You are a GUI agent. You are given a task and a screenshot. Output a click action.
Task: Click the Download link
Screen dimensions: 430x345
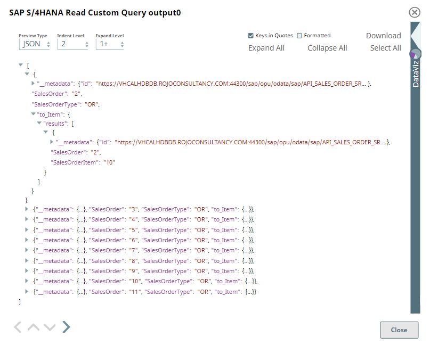point(384,36)
